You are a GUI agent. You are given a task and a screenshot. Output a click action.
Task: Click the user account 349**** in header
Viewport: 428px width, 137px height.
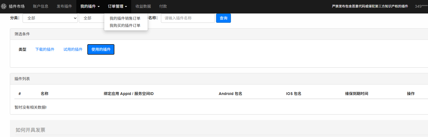coord(421,6)
